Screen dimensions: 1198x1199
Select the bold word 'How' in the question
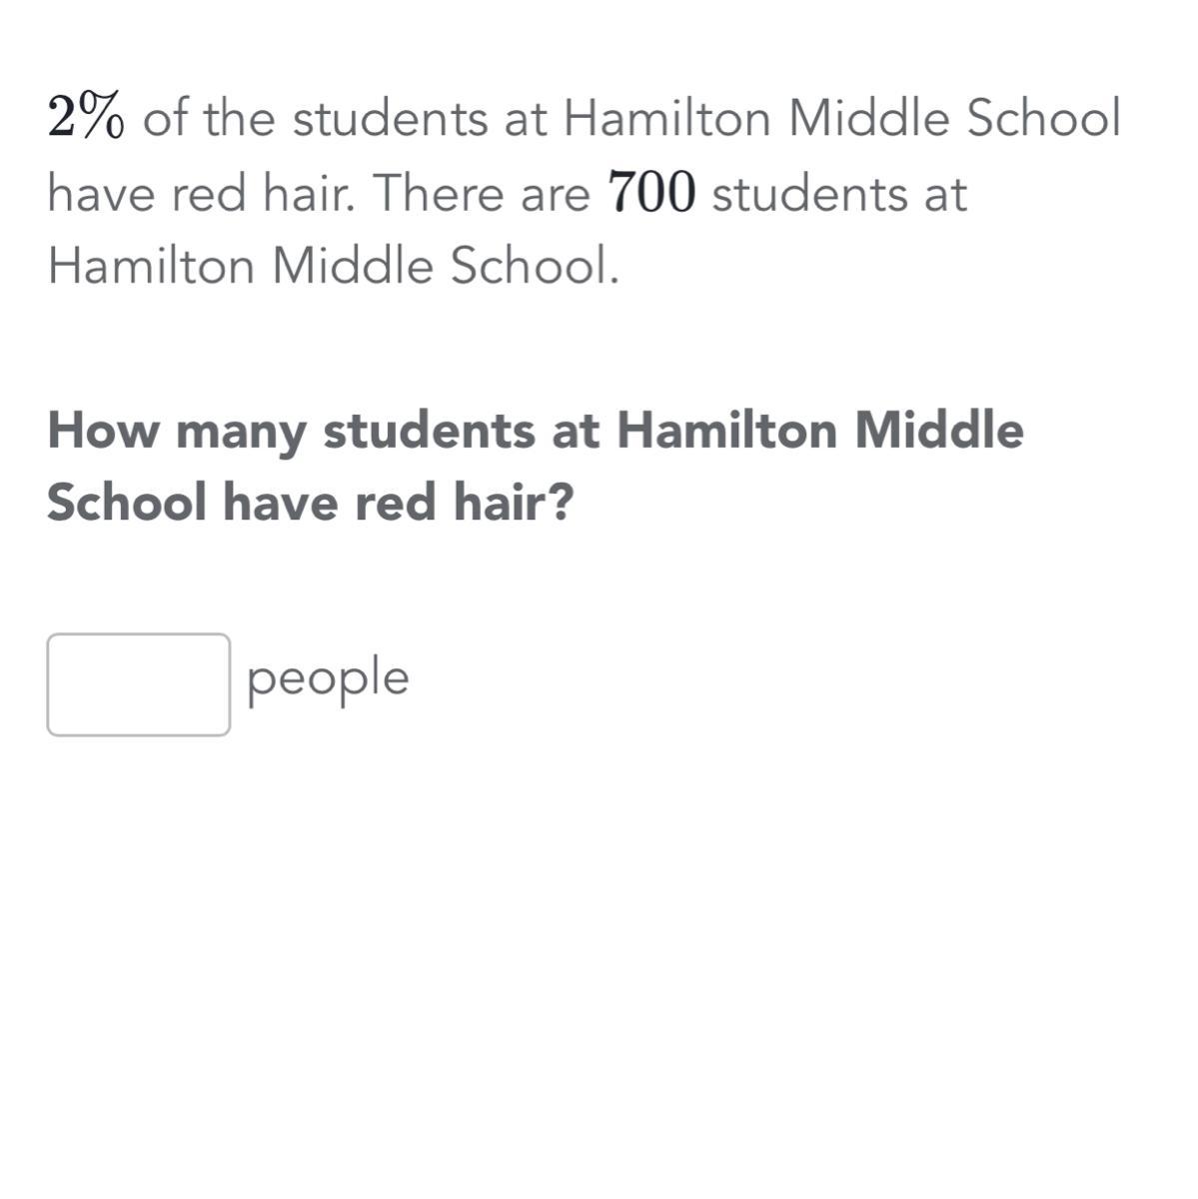point(102,431)
